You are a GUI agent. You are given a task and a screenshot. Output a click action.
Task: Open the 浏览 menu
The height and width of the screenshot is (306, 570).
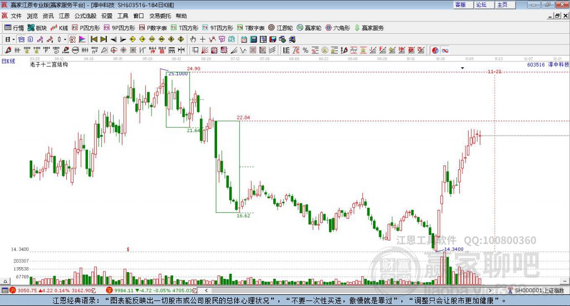(32, 16)
